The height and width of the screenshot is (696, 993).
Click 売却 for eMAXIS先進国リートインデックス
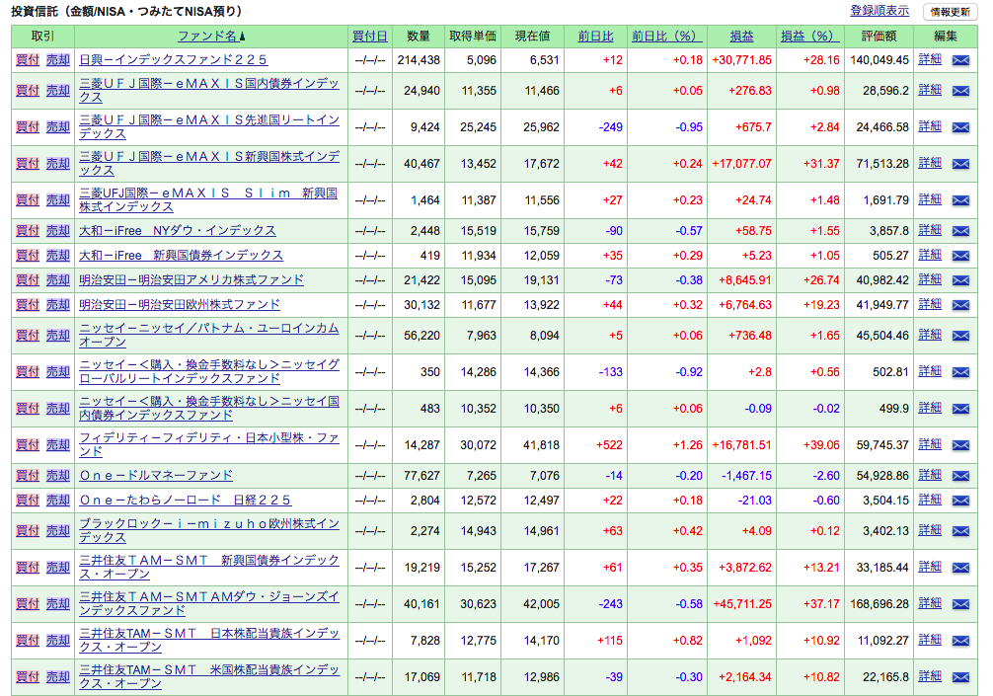(x=57, y=127)
